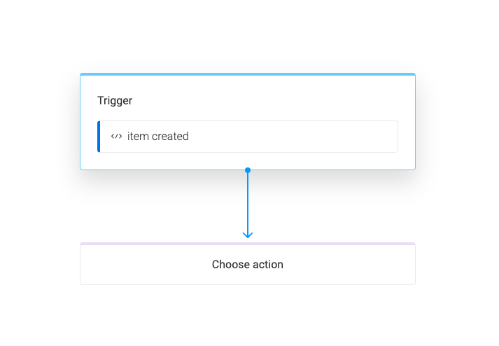This screenshot has width=499, height=346.
Task: Click the arrowhead pointing to Choose action
Action: (x=248, y=235)
